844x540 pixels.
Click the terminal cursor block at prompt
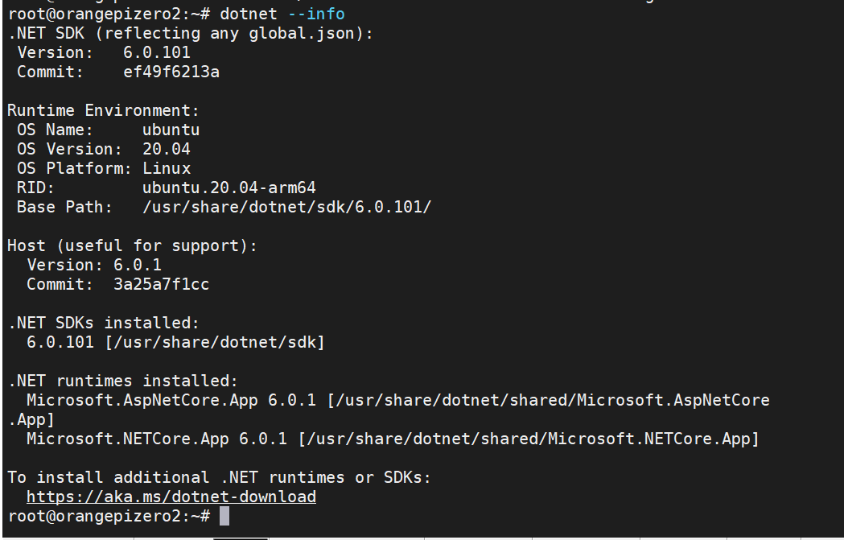pos(224,516)
